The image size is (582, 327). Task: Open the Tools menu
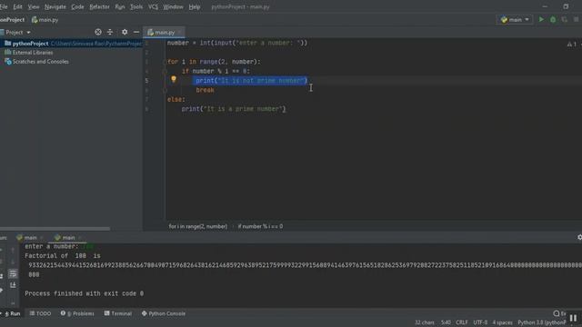click(x=136, y=6)
